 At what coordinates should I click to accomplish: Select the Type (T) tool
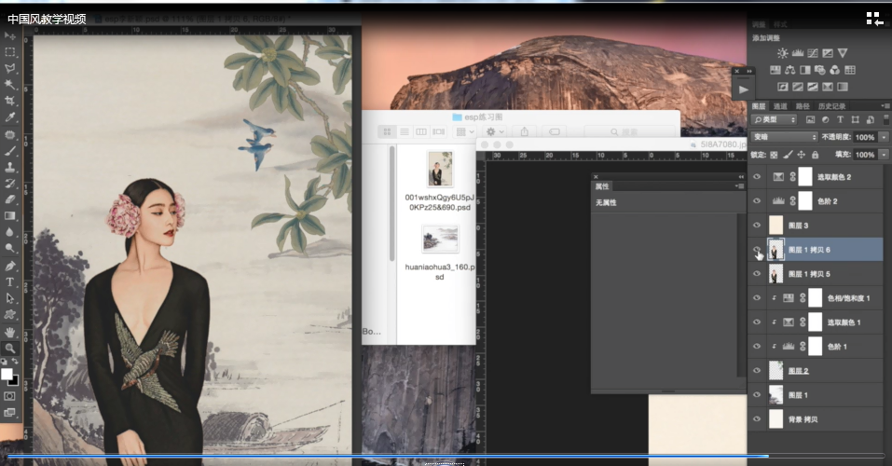[x=10, y=281]
